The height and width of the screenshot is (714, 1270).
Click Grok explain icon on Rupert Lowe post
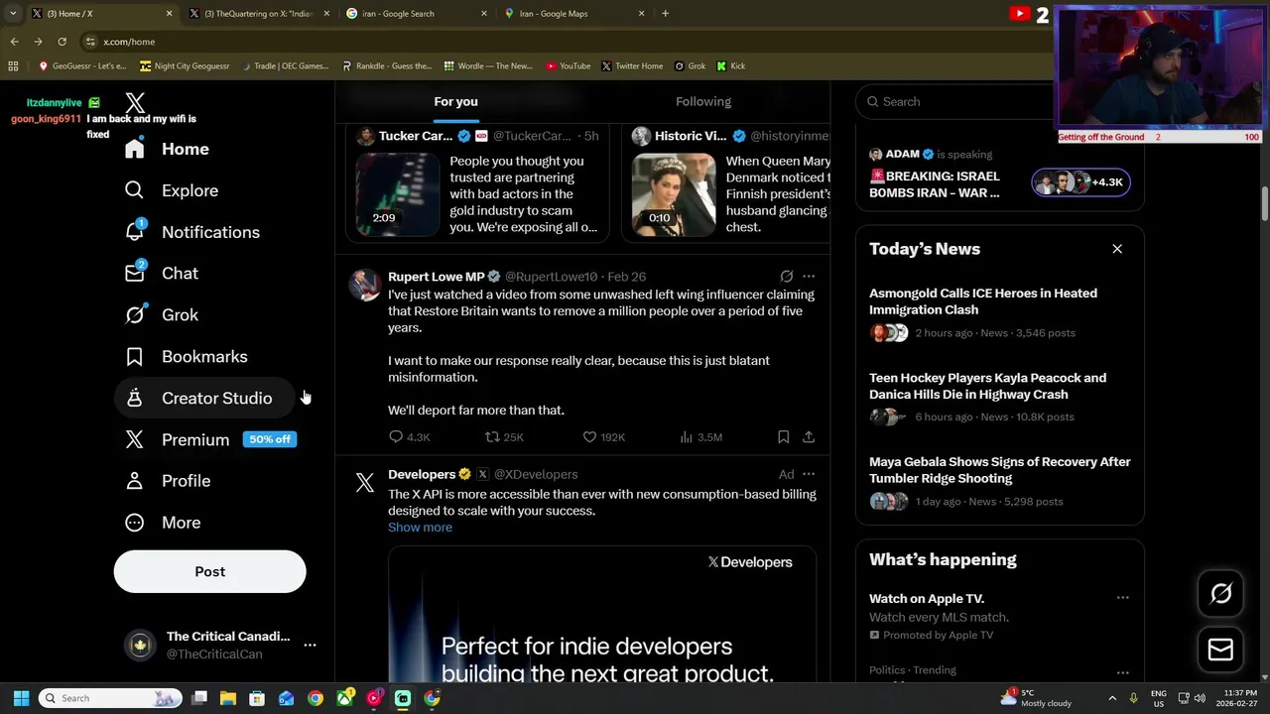pyautogui.click(x=786, y=277)
